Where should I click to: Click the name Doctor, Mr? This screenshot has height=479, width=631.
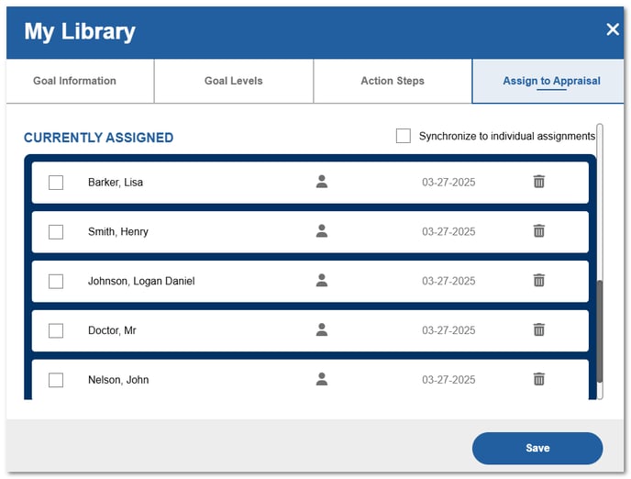(x=112, y=330)
